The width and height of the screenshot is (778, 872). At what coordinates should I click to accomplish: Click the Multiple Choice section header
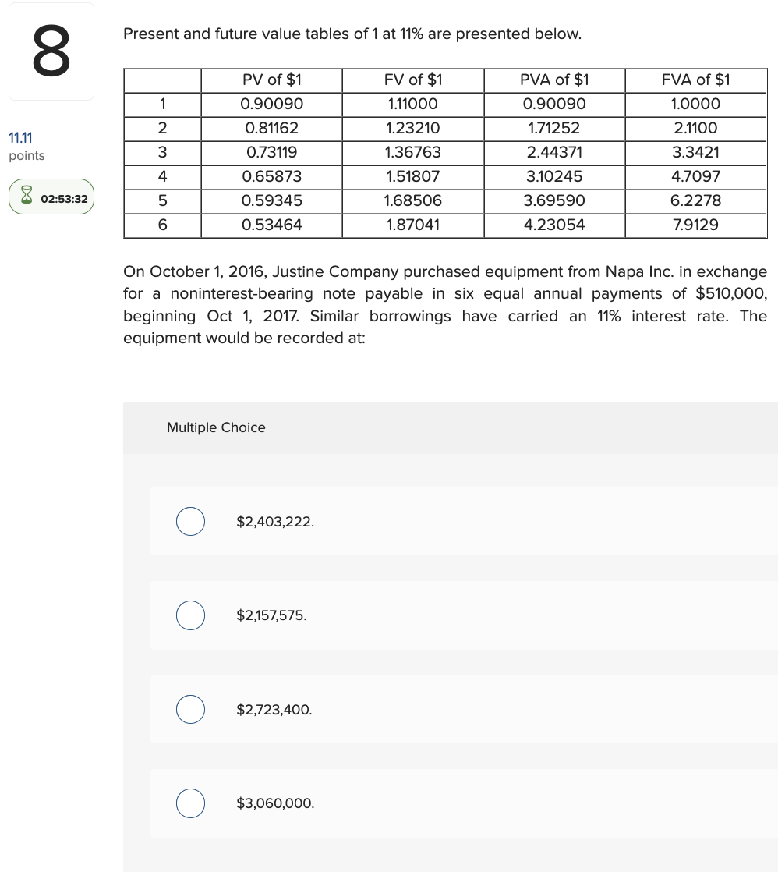click(216, 427)
